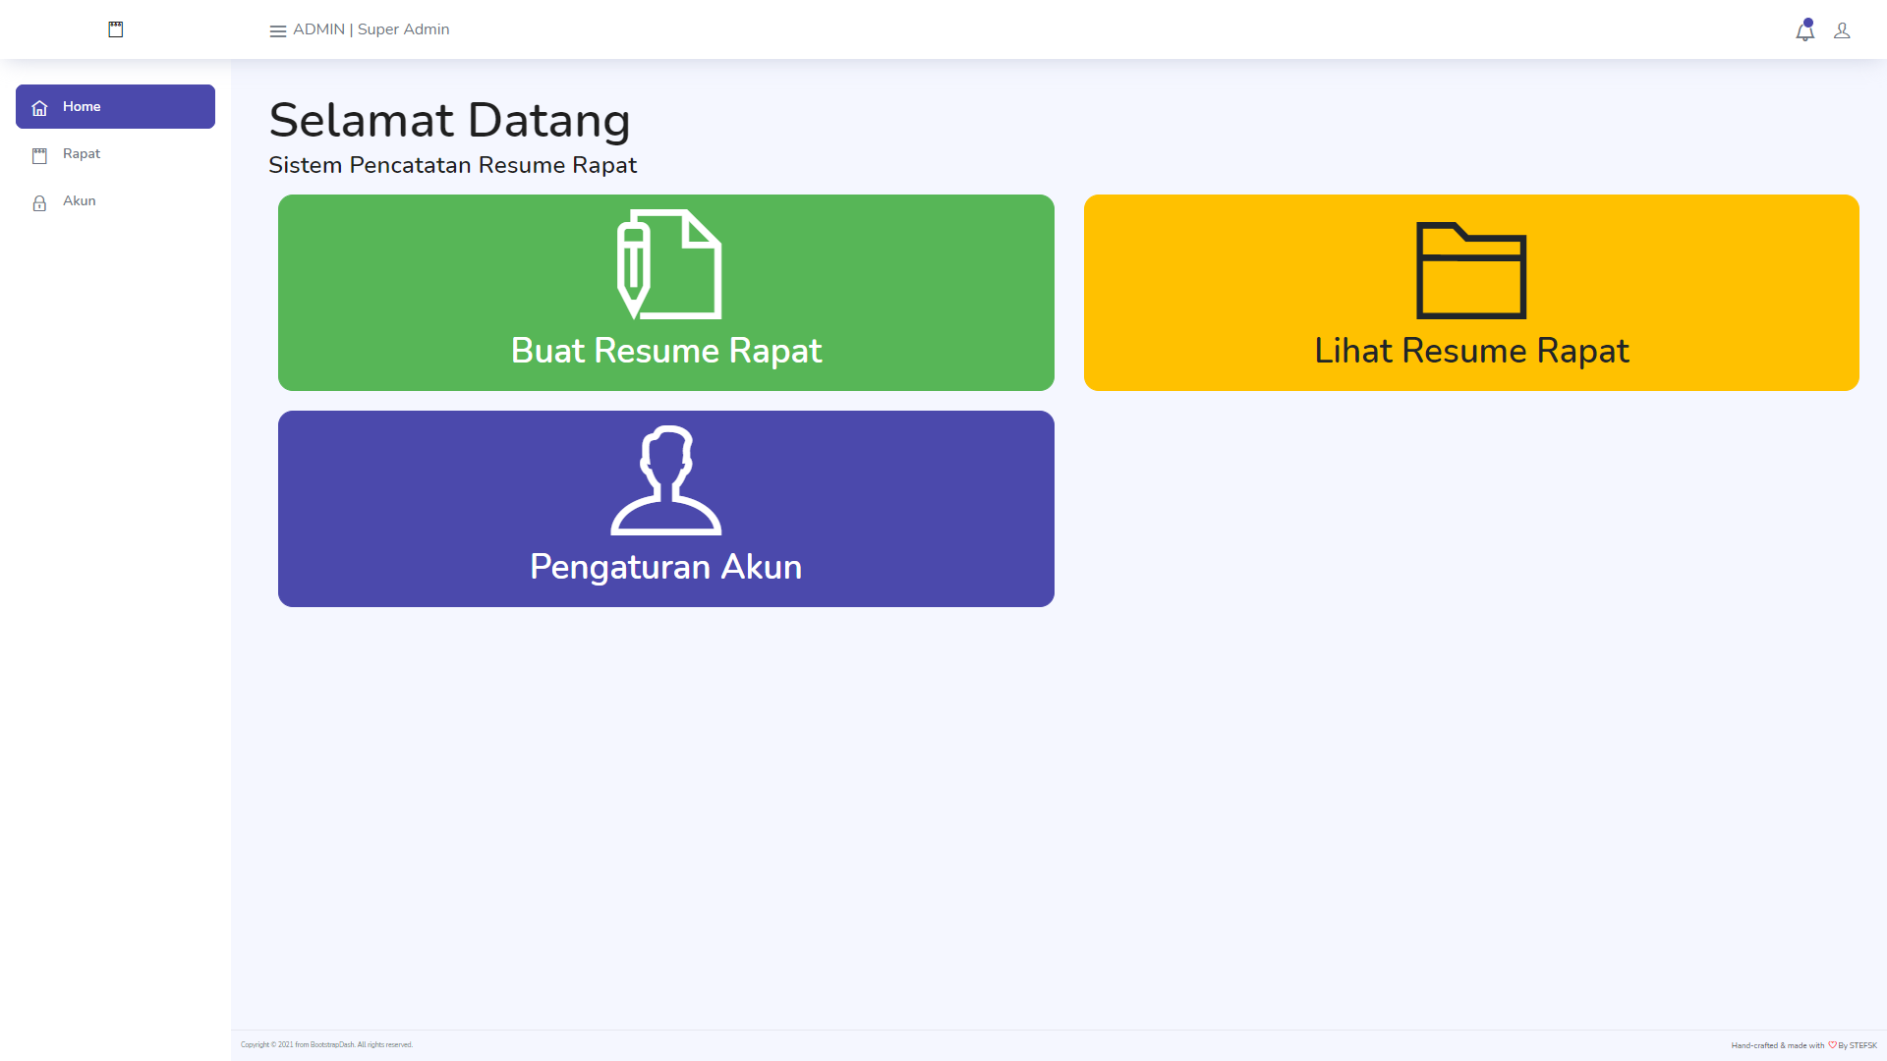The width and height of the screenshot is (1887, 1061).
Task: Click the ADMIN | Super Admin header text
Action: click(x=372, y=29)
